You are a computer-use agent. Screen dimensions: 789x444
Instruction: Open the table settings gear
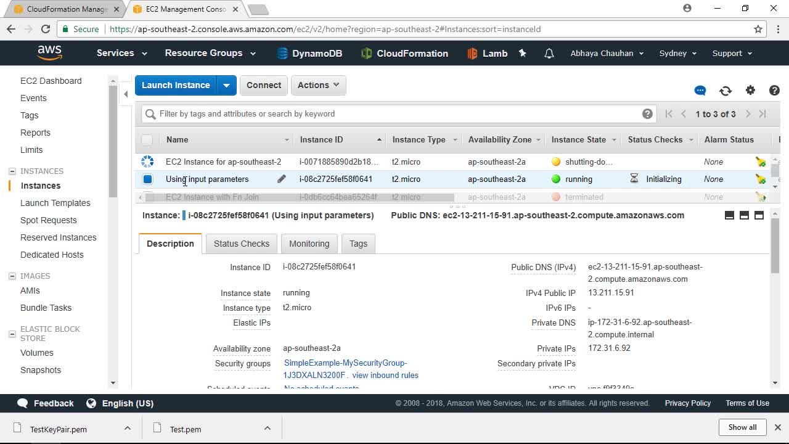[x=750, y=90]
